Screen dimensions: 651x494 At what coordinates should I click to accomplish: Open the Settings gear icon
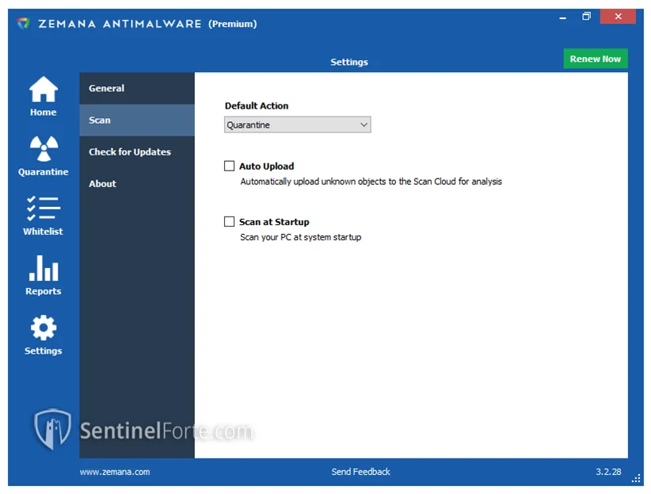(x=44, y=327)
